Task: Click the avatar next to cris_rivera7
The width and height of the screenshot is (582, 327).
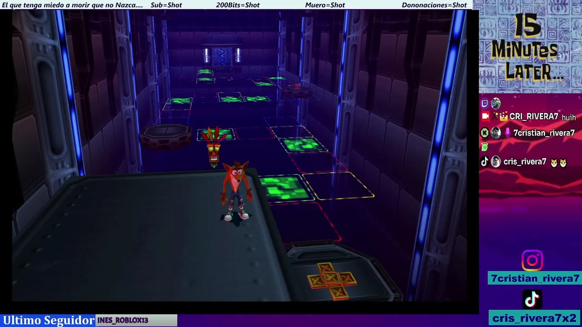Action: coord(496,162)
